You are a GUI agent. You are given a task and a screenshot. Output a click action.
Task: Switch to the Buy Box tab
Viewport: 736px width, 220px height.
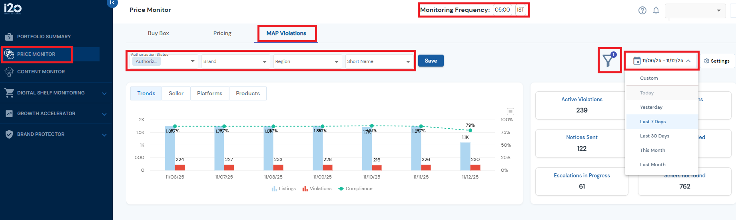[x=158, y=33]
